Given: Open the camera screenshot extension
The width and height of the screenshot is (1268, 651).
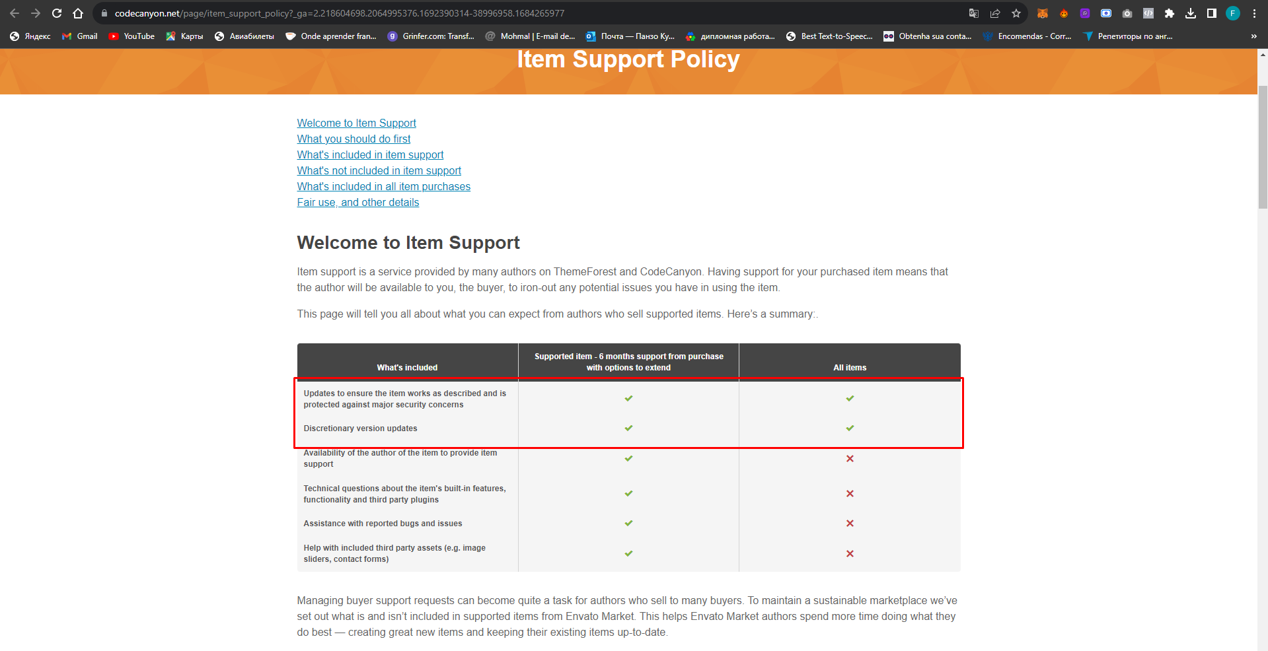Looking at the screenshot, I should [1127, 13].
